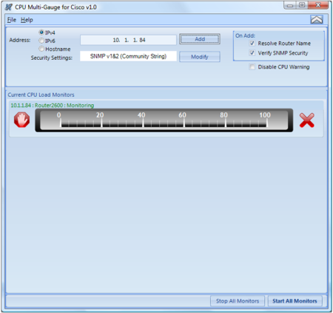The image size is (333, 313).
Task: Select the IPv6 address option
Action: 41,41
